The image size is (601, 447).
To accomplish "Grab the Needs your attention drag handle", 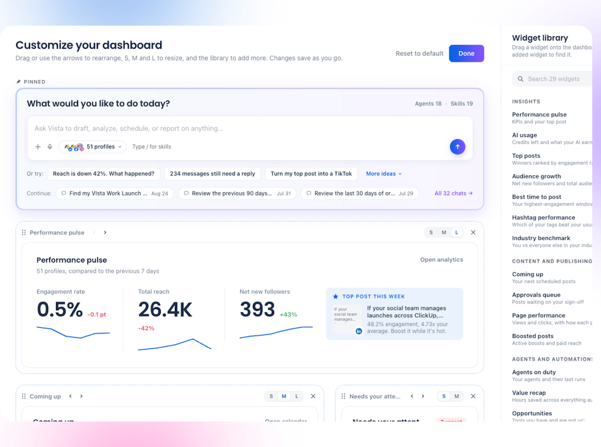I will pyautogui.click(x=343, y=396).
